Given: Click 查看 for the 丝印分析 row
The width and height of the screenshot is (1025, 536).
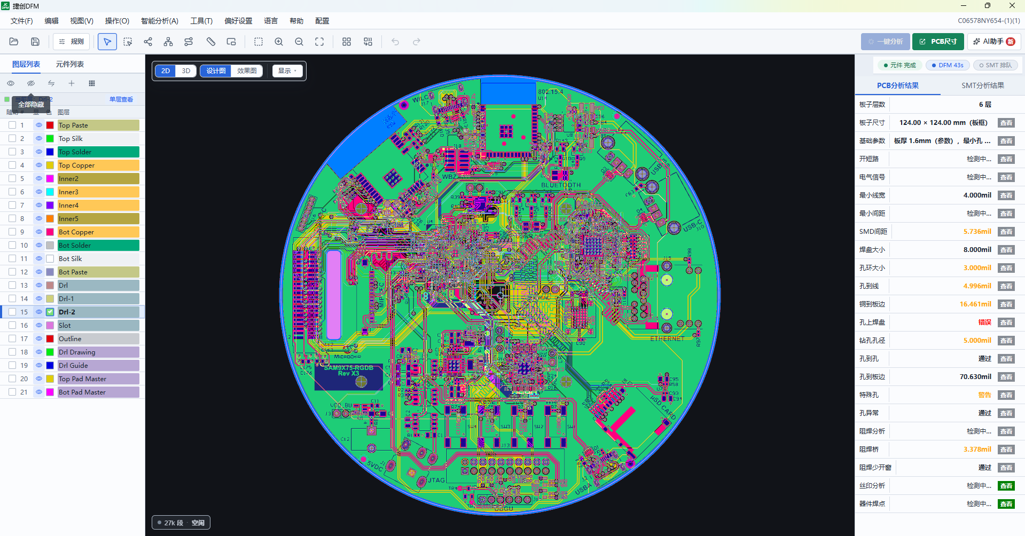Looking at the screenshot, I should (x=1006, y=486).
